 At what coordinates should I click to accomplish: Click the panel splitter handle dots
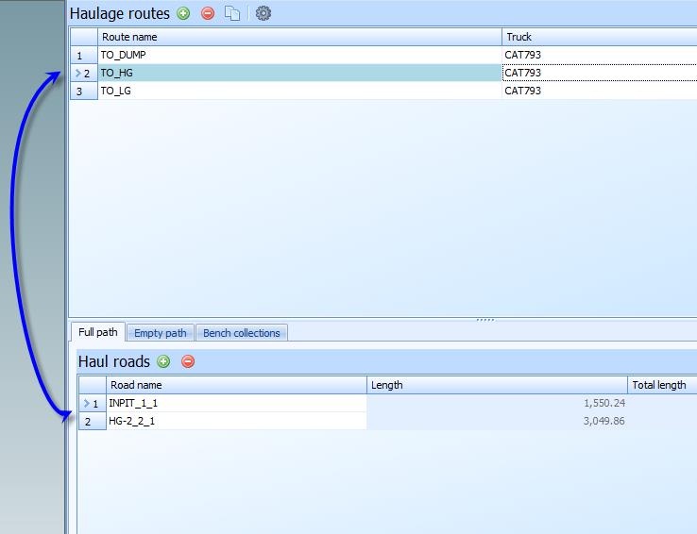485,320
